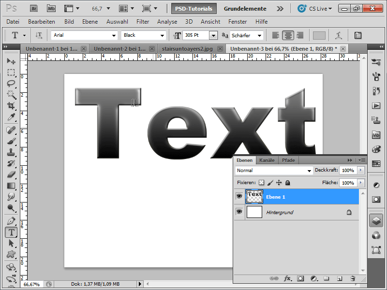This screenshot has height=290, width=387.
Task: Select the Eraser tool
Action: 11,174
